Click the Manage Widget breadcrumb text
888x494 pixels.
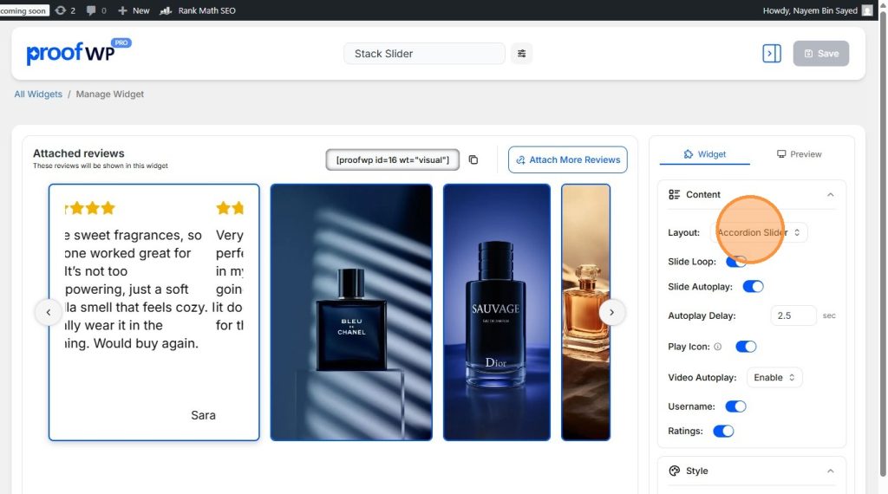tap(110, 94)
